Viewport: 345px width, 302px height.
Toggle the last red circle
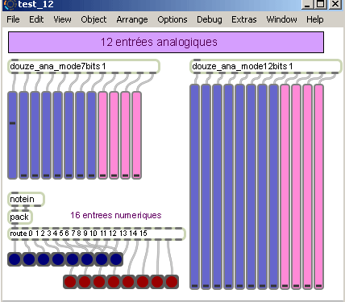pos(172,282)
